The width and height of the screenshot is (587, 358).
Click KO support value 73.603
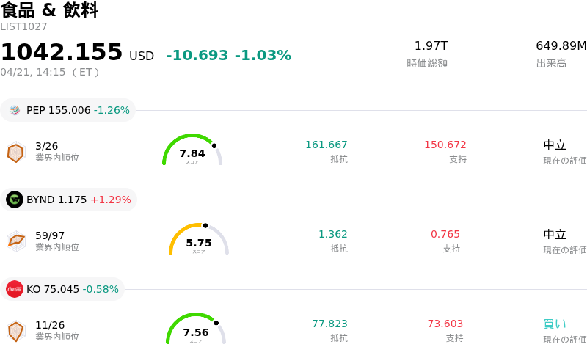(445, 324)
